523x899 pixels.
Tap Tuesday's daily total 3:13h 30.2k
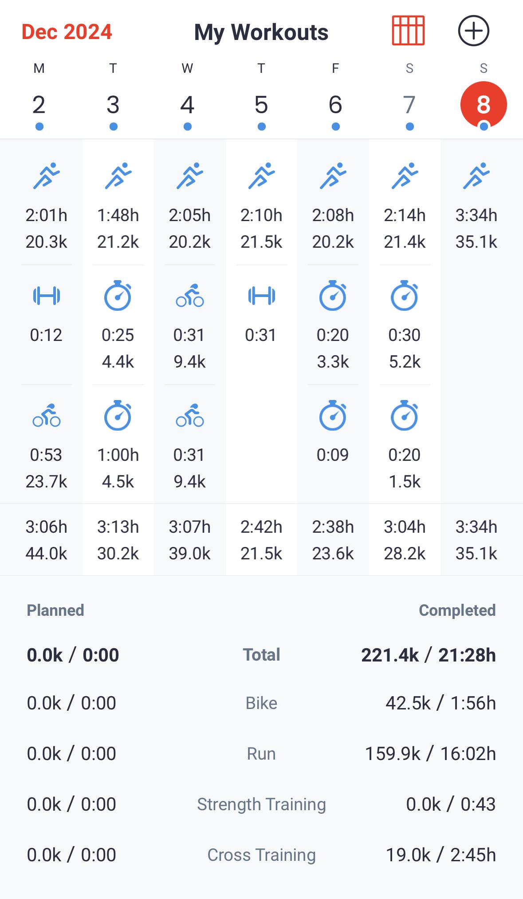click(118, 540)
